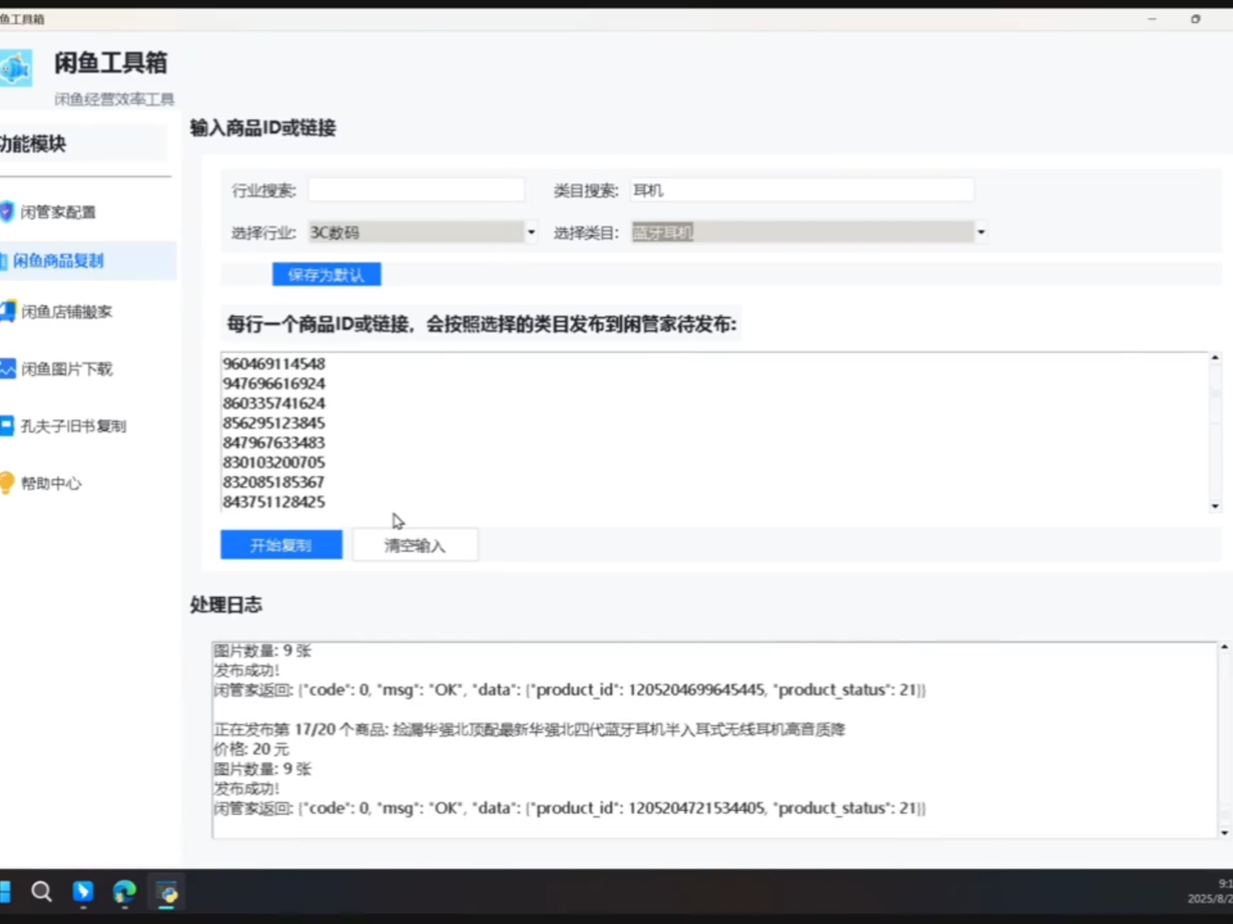Screen dimensions: 1233x924
Task: Click the 处理日志 heading
Action: point(226,604)
